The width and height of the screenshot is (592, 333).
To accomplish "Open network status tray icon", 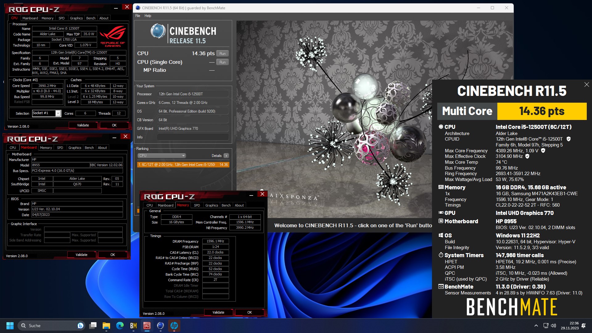I will click(x=546, y=326).
